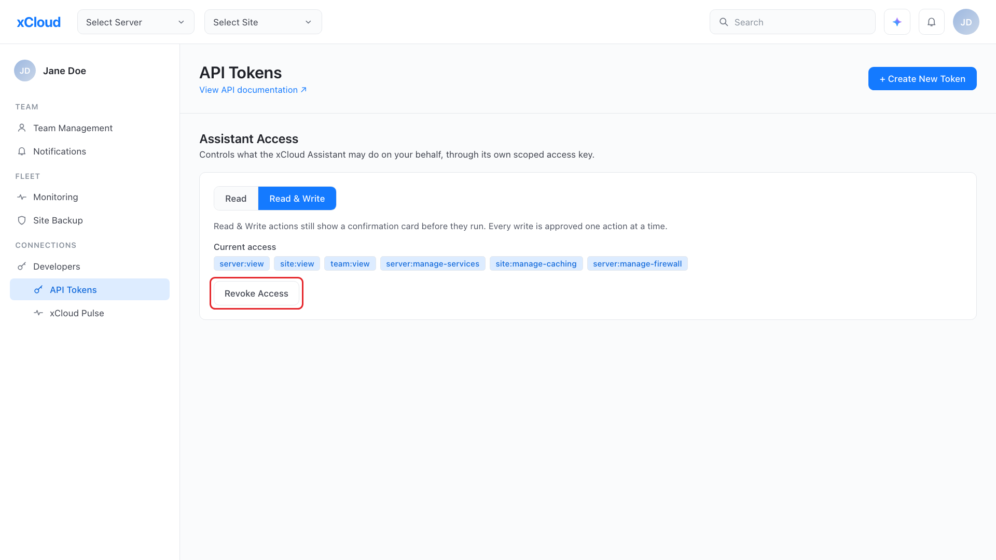
Task: Click the Site Backup shield icon
Action: (22, 220)
